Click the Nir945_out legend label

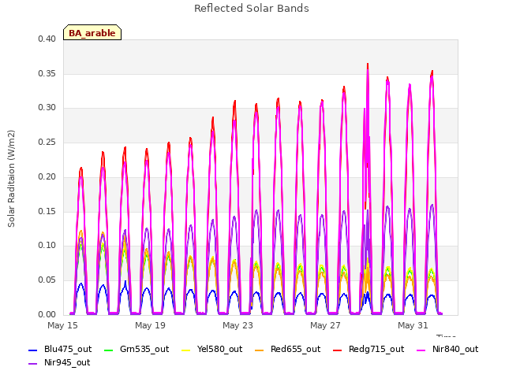pyautogui.click(x=67, y=362)
